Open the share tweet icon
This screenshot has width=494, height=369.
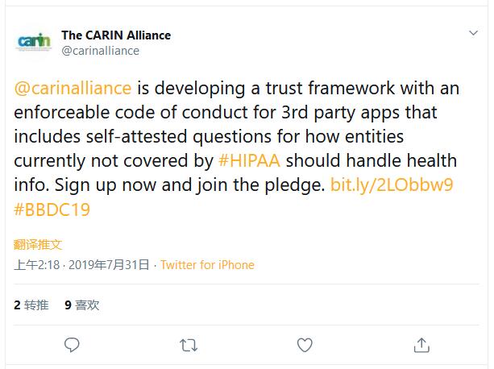coord(421,345)
